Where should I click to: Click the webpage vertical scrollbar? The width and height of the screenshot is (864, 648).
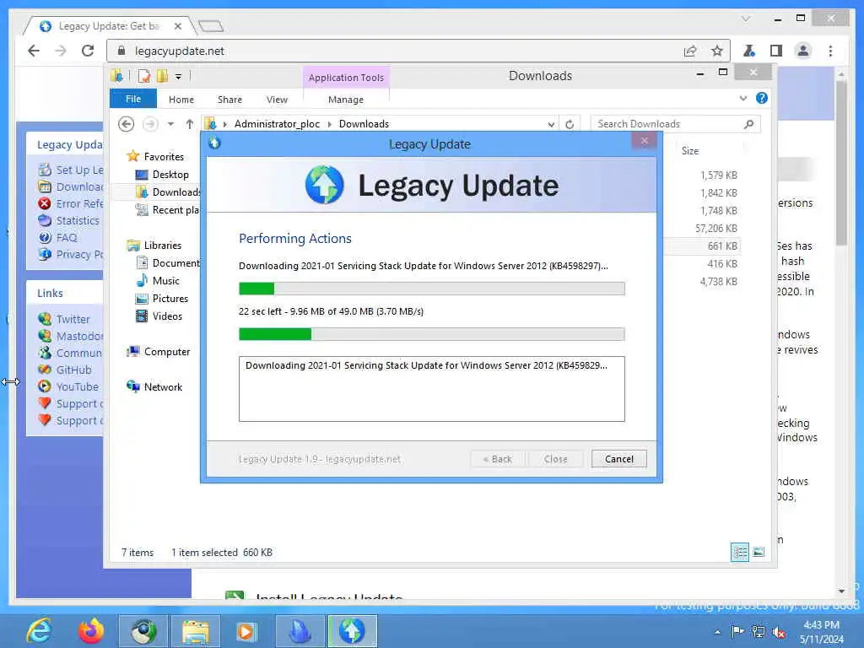coord(841,163)
